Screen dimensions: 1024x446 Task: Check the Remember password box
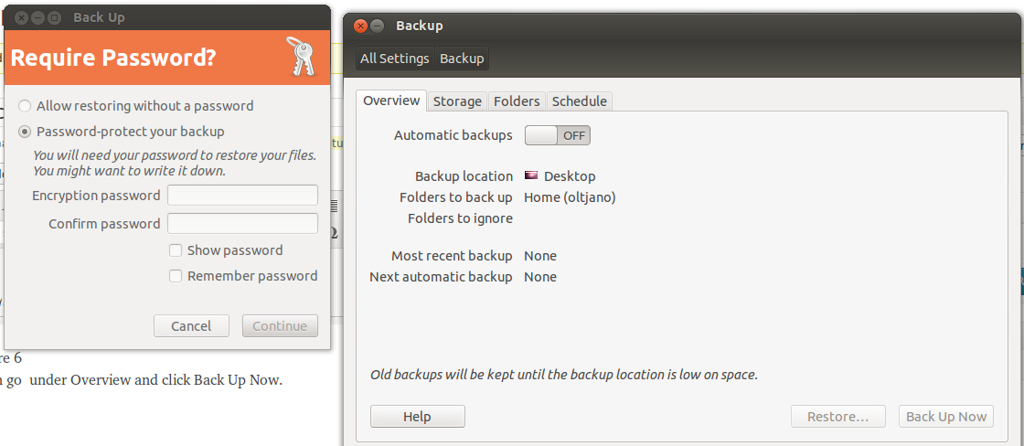click(x=176, y=276)
